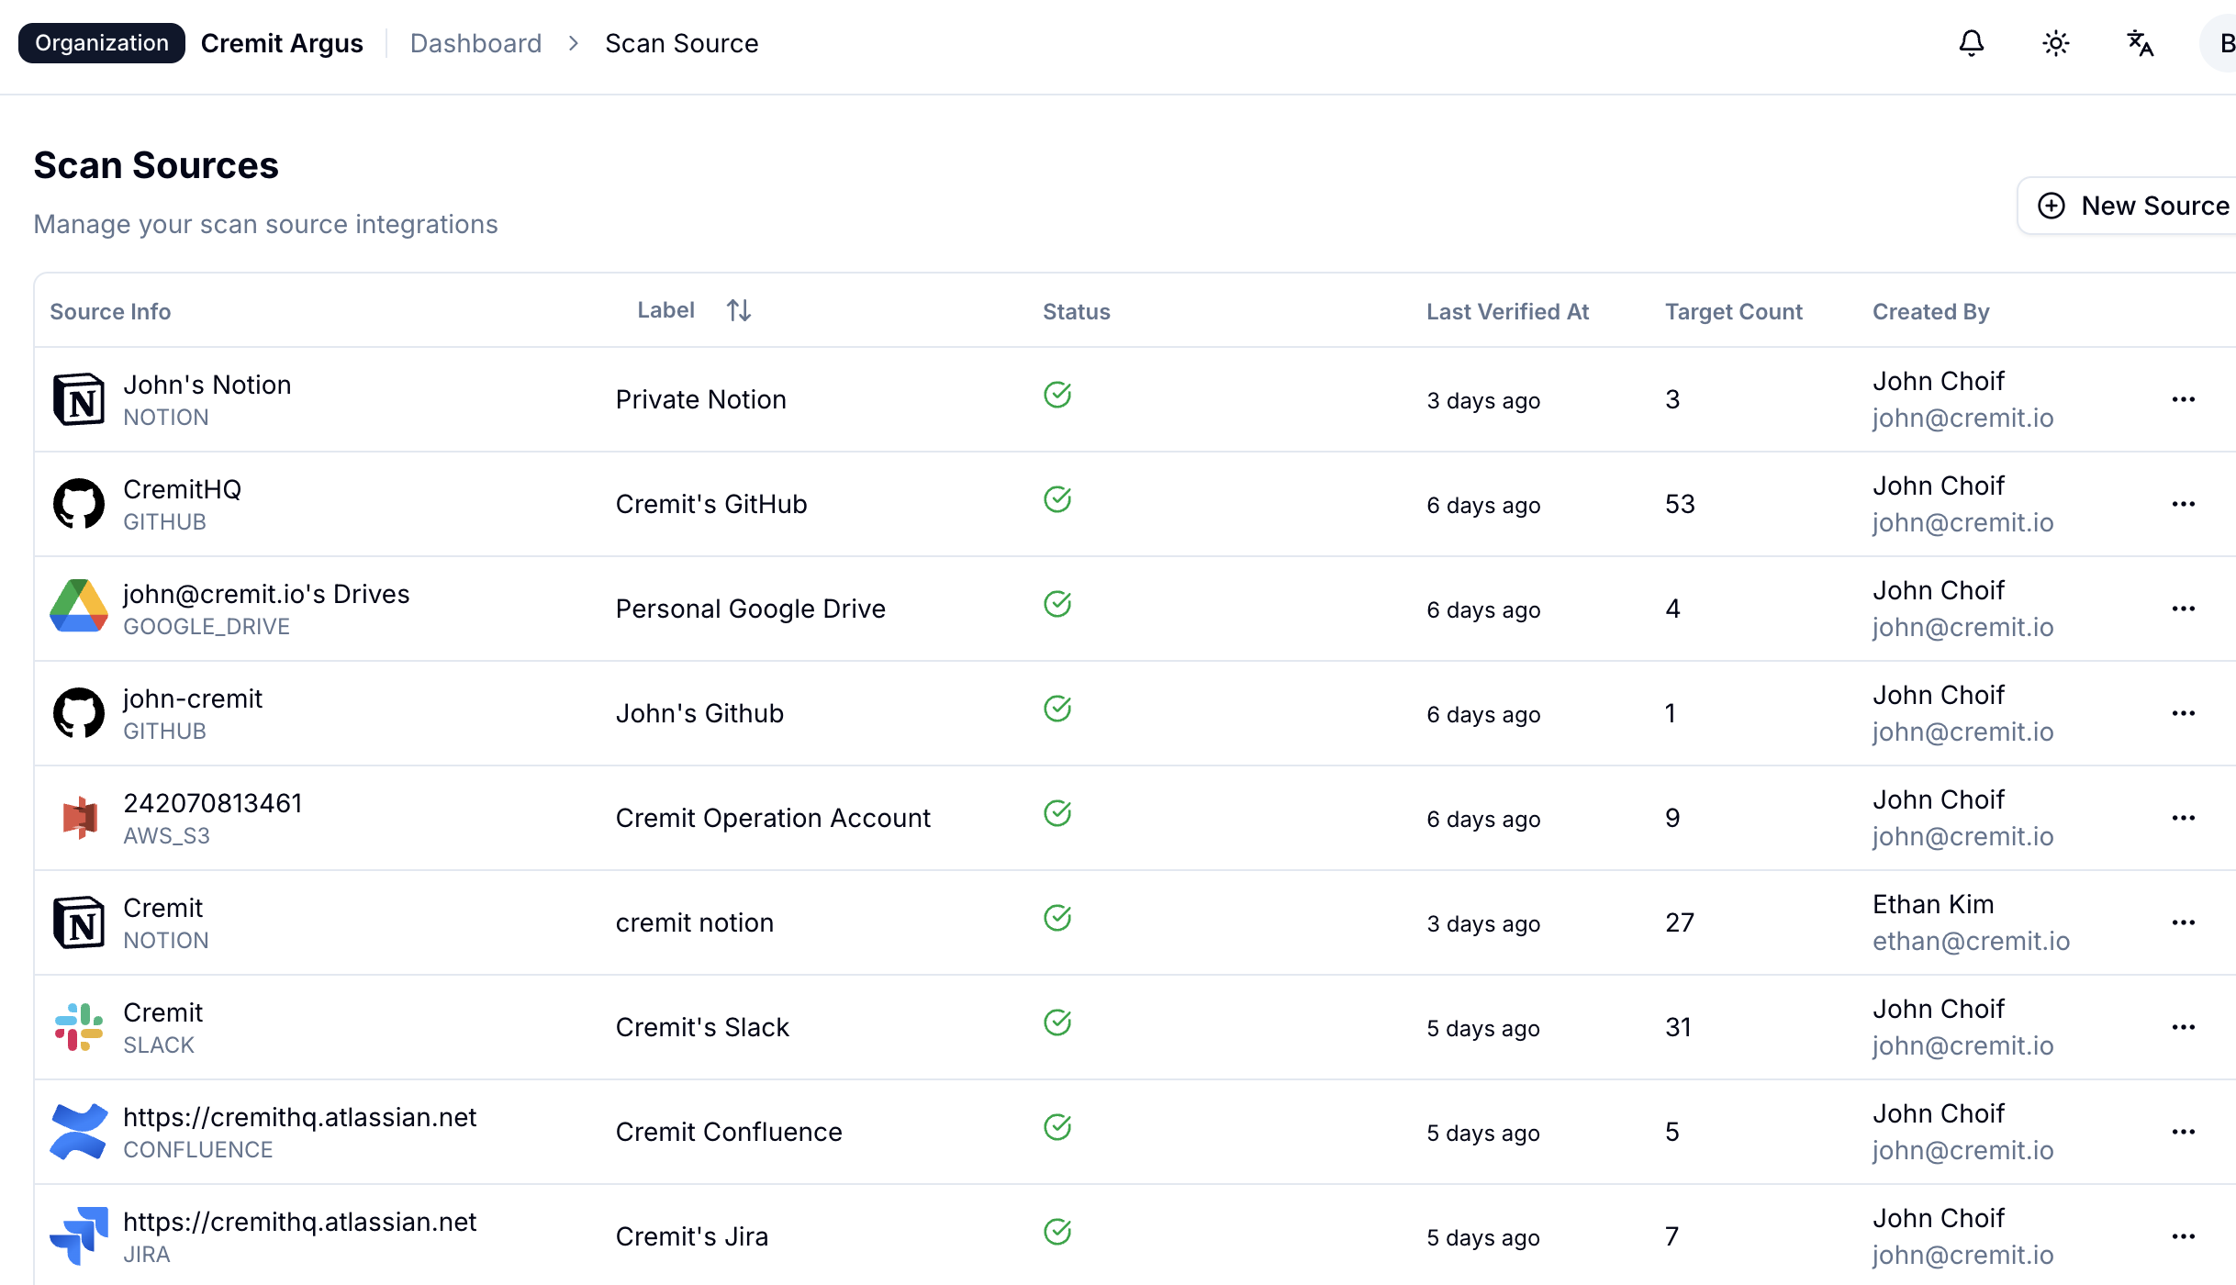Click the John's Notion source logo
Image resolution: width=2236 pixels, height=1285 pixels.
pyautogui.click(x=79, y=399)
